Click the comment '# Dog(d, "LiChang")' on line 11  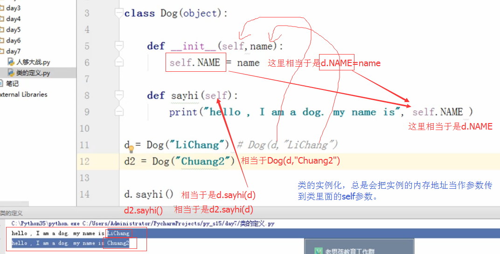point(287,145)
